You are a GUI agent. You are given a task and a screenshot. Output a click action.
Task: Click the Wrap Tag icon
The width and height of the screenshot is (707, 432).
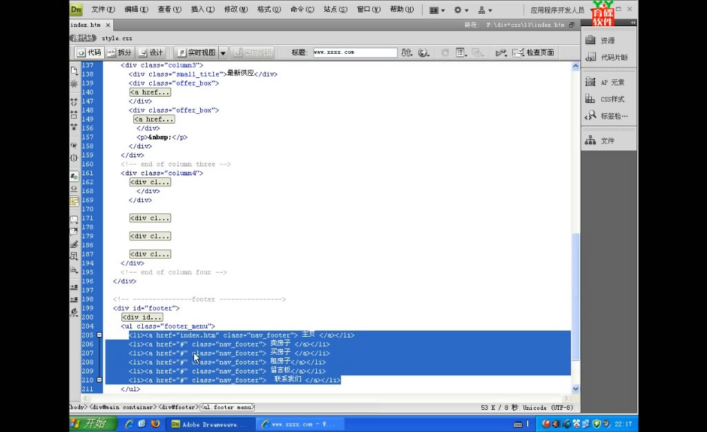74,244
